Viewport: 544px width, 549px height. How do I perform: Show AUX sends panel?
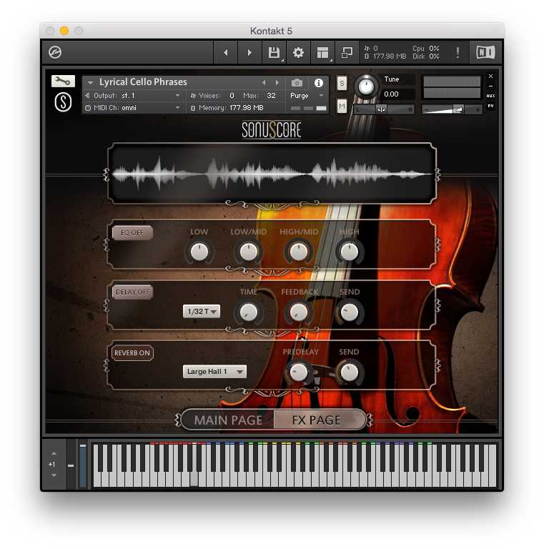491,96
